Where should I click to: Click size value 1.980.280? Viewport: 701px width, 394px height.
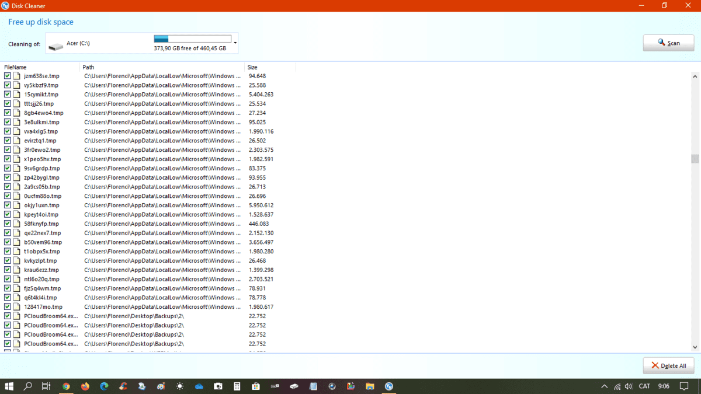(x=261, y=252)
